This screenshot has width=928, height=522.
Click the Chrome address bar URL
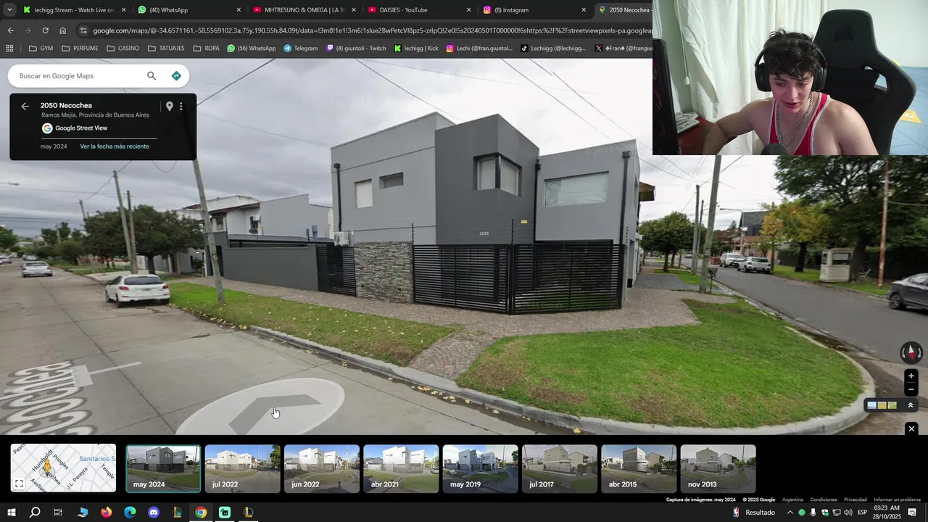[372, 30]
